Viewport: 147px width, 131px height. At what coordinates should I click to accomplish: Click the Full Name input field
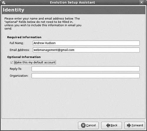86,43
